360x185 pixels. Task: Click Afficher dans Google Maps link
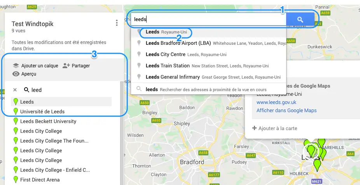(286, 111)
